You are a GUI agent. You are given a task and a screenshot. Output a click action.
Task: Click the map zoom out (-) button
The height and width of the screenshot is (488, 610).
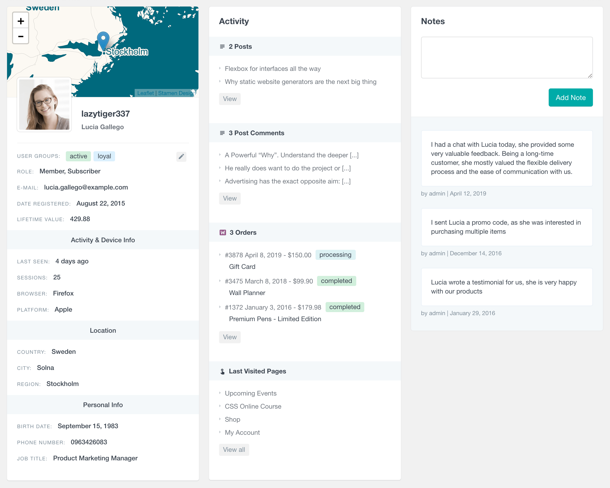(20, 36)
